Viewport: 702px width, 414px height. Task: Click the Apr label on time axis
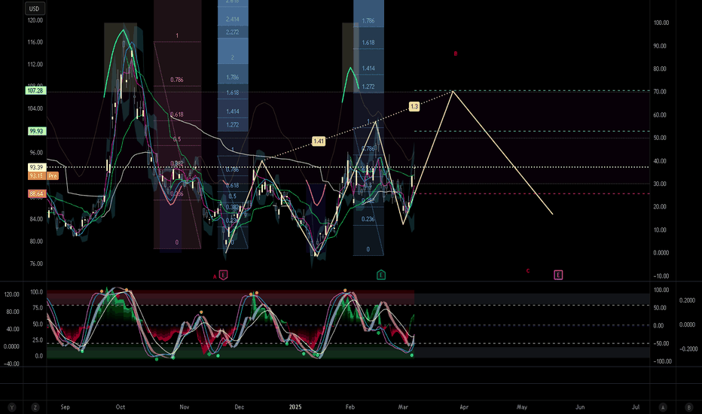tap(464, 406)
